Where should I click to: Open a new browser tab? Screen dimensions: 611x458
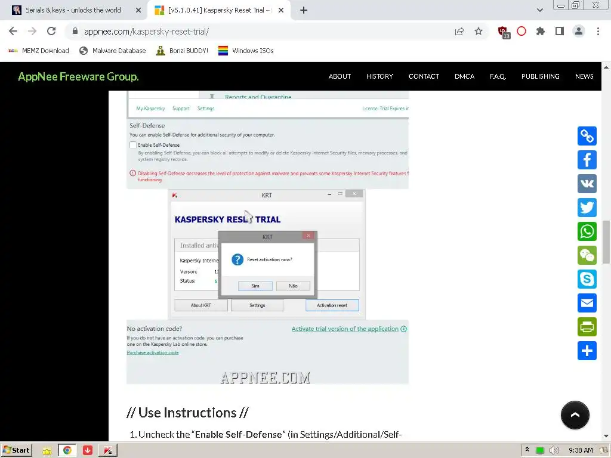coord(304,10)
